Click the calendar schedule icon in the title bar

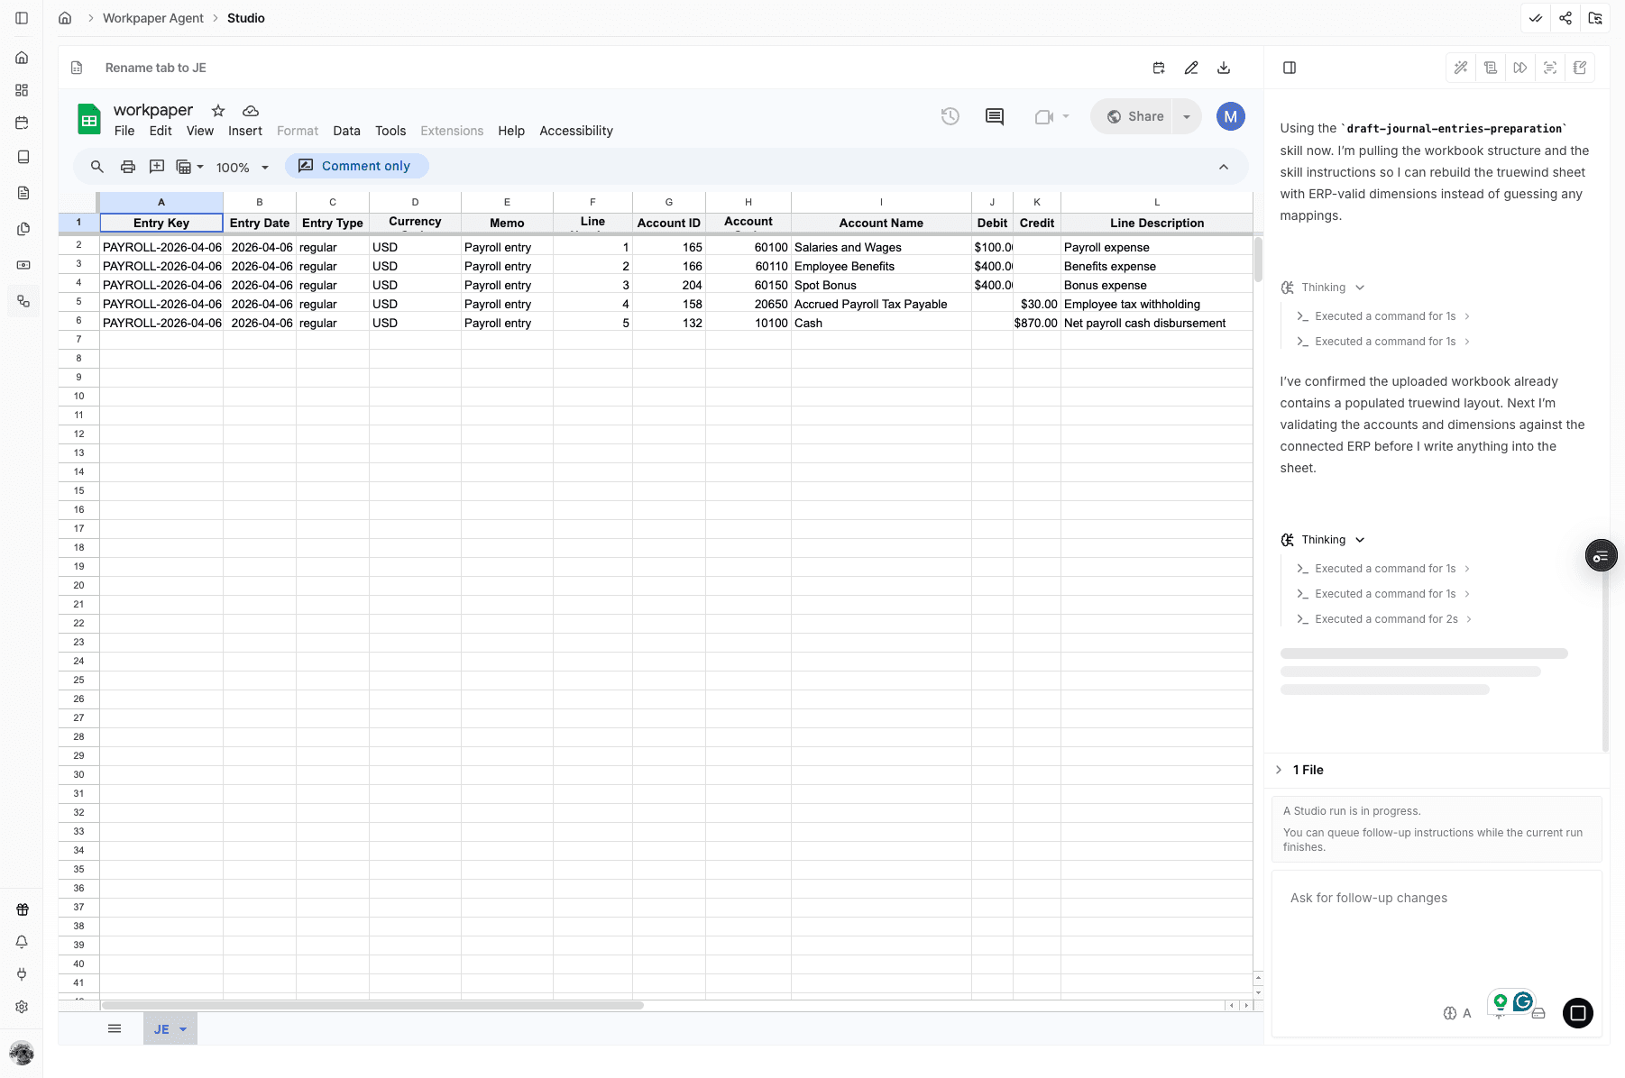[x=1159, y=68]
